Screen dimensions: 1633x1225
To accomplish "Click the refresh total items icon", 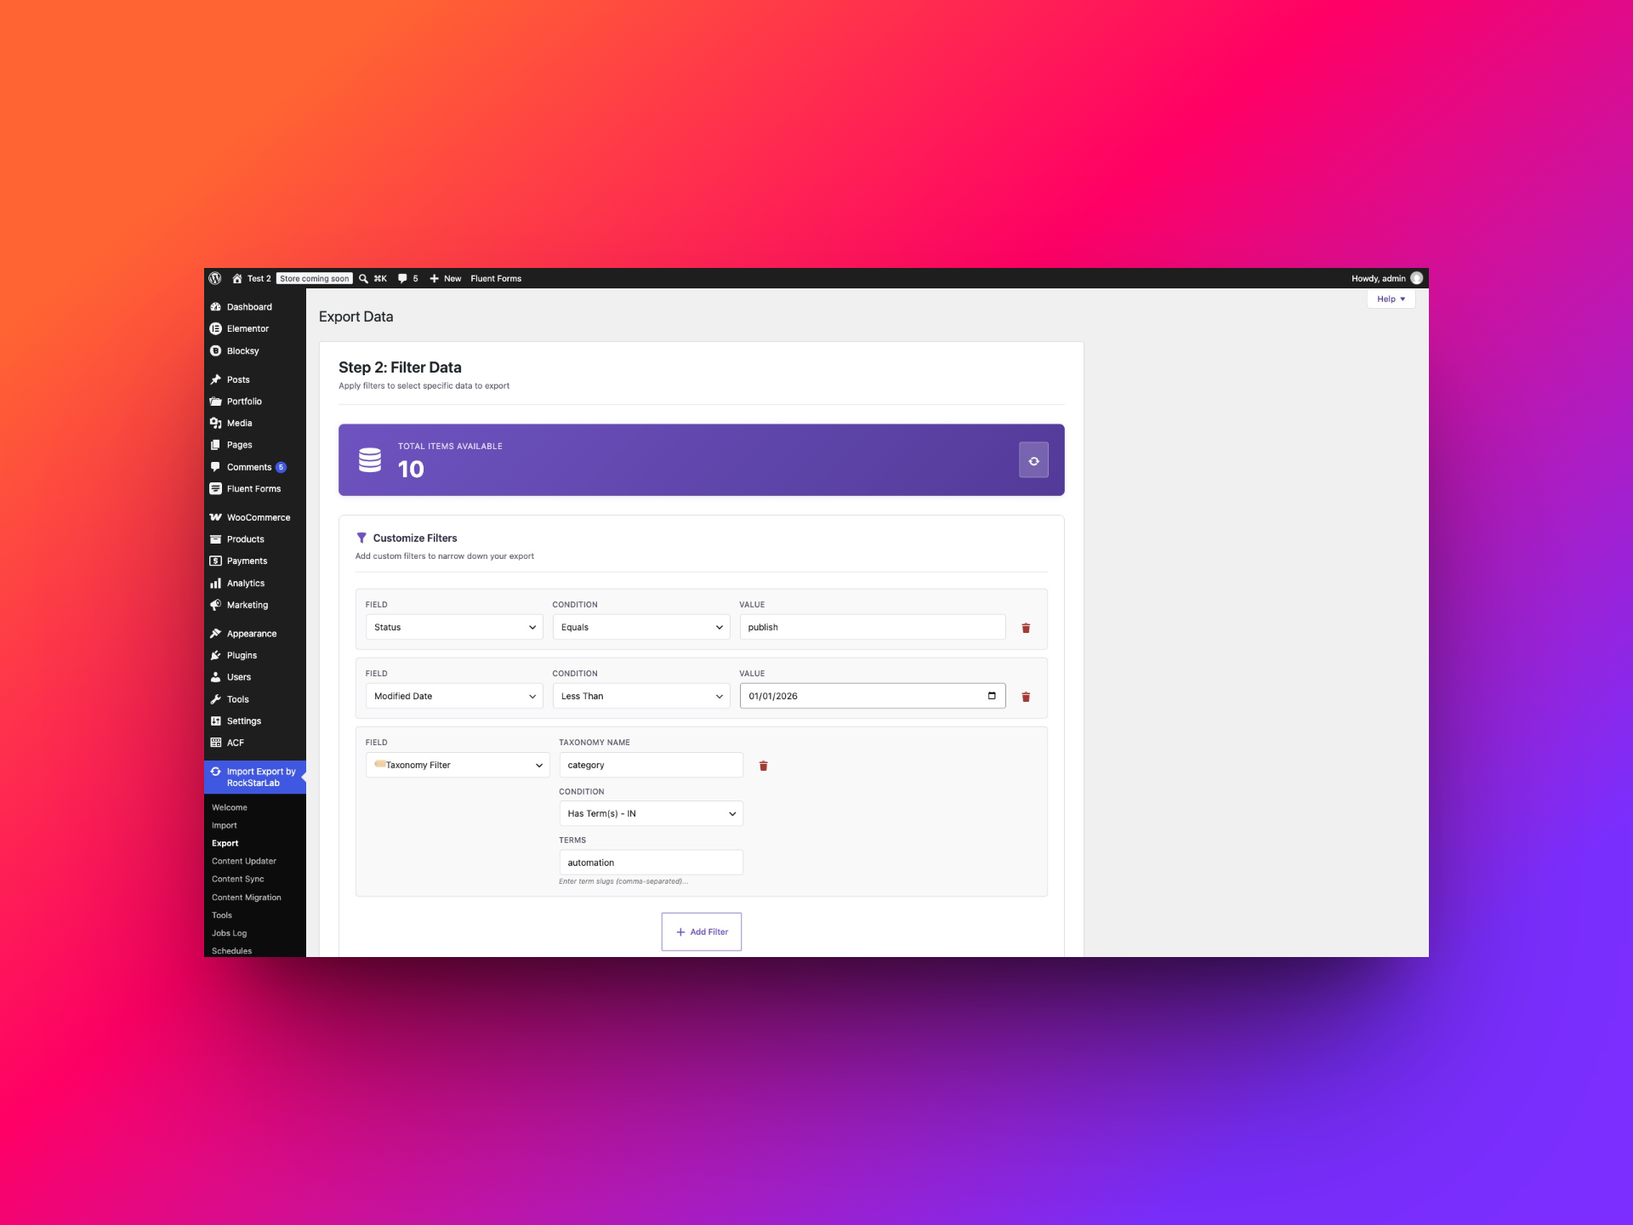I will click(x=1033, y=460).
